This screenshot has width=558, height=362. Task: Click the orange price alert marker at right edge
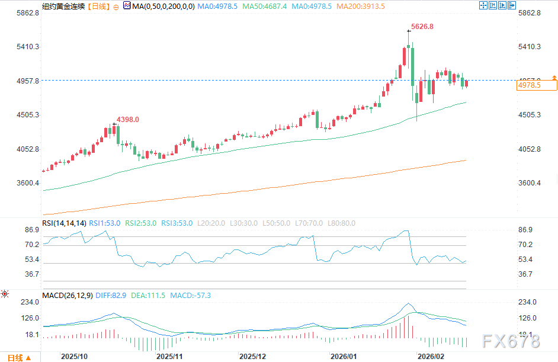tap(554, 78)
